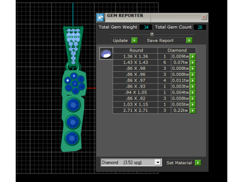The image size is (243, 182).
Task: Select the 2.71 X 2.71 size cell
Action: 135,111
